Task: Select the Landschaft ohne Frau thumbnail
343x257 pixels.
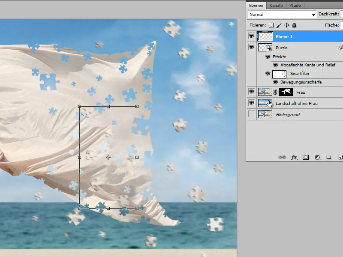Action: click(265, 103)
